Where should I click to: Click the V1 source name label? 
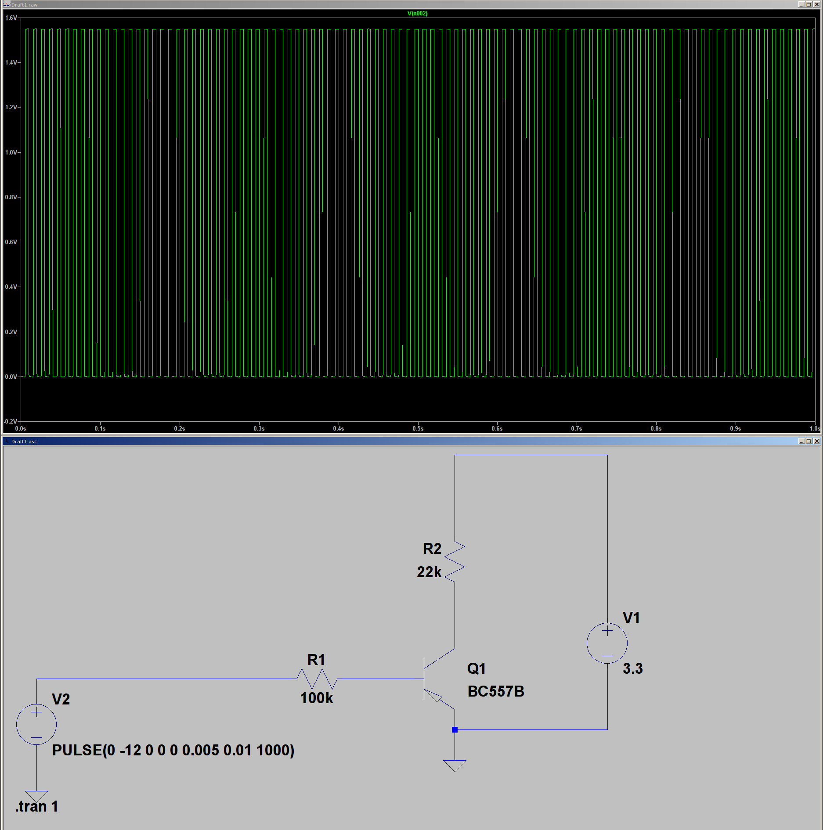(x=631, y=618)
